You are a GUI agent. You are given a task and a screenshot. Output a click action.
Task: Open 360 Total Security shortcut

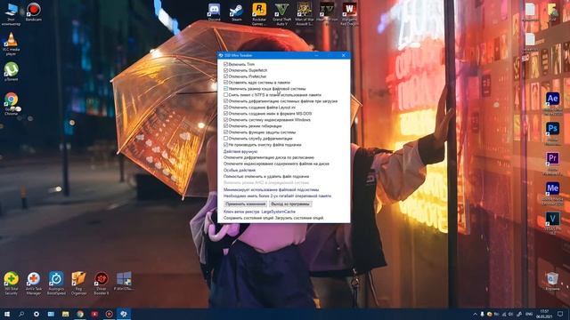12,284
